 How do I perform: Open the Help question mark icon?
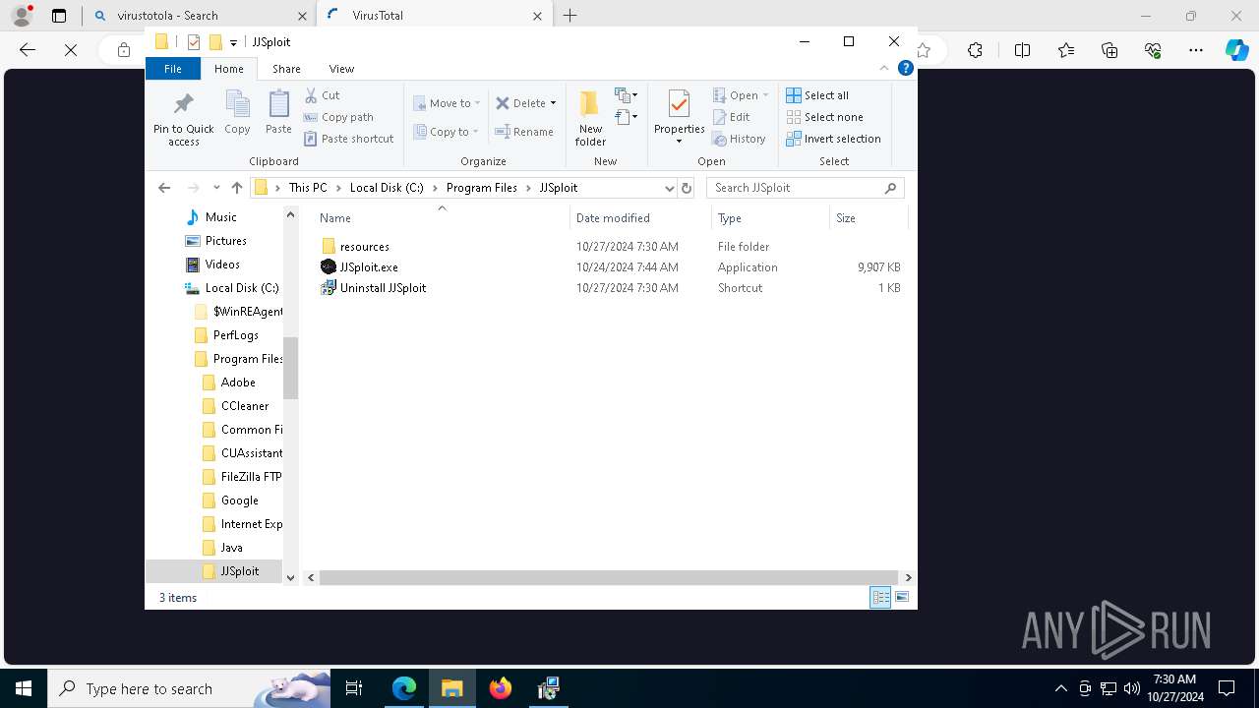tap(906, 68)
